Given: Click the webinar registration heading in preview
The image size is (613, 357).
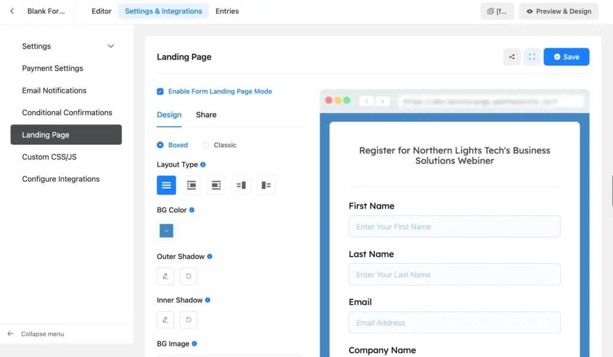Looking at the screenshot, I should coord(455,156).
